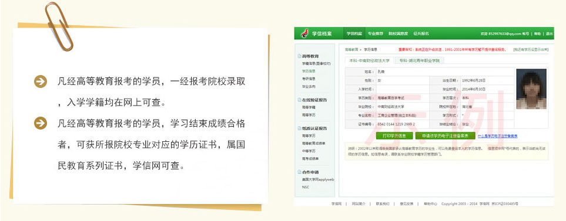Click the document icon beside 合作申请 heading

(x=299, y=172)
